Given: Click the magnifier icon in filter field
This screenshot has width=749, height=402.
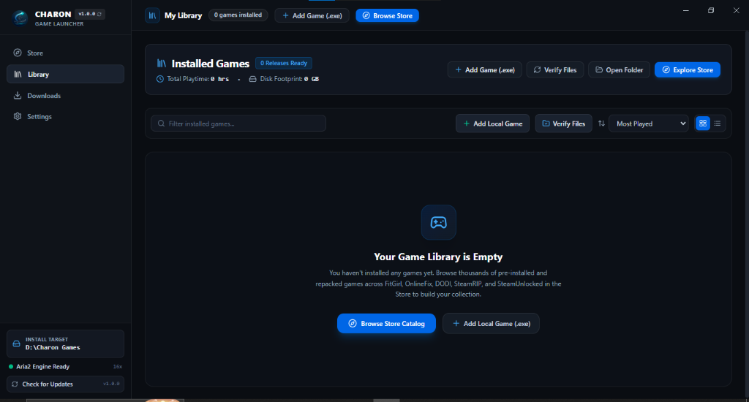Looking at the screenshot, I should pos(162,124).
